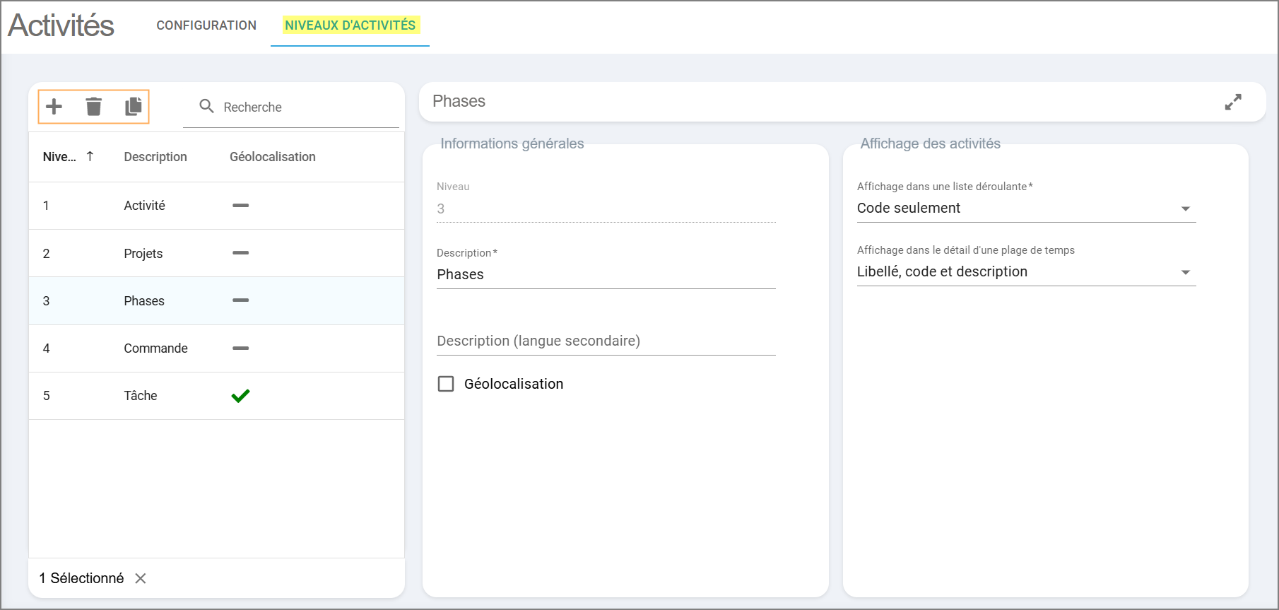The height and width of the screenshot is (610, 1279).
Task: Select the Commande level row
Action: pos(155,348)
